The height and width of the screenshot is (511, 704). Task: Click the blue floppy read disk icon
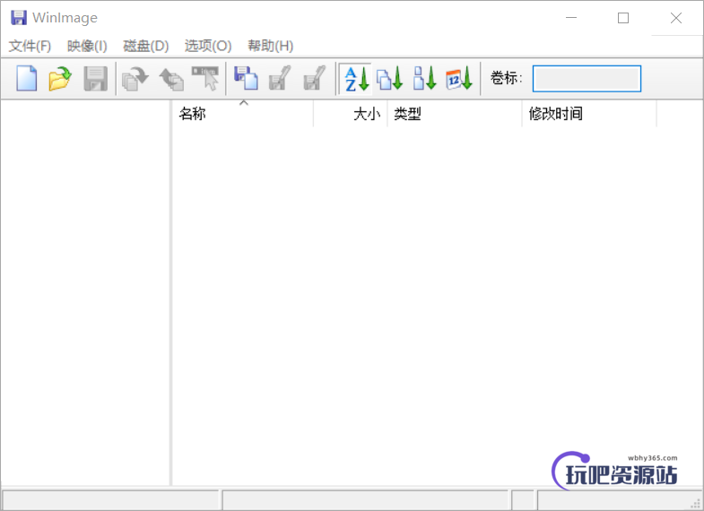[x=246, y=79]
